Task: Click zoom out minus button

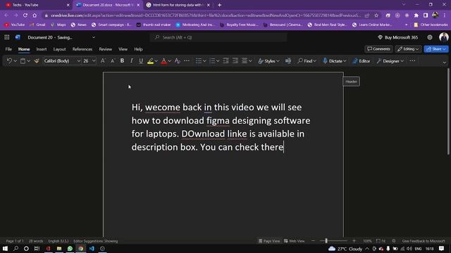Action: tap(313, 241)
